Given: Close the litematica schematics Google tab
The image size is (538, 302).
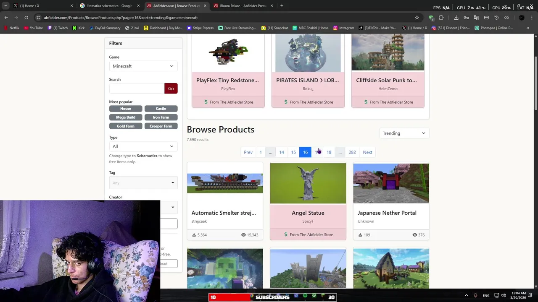Looking at the screenshot, I should tap(138, 5).
